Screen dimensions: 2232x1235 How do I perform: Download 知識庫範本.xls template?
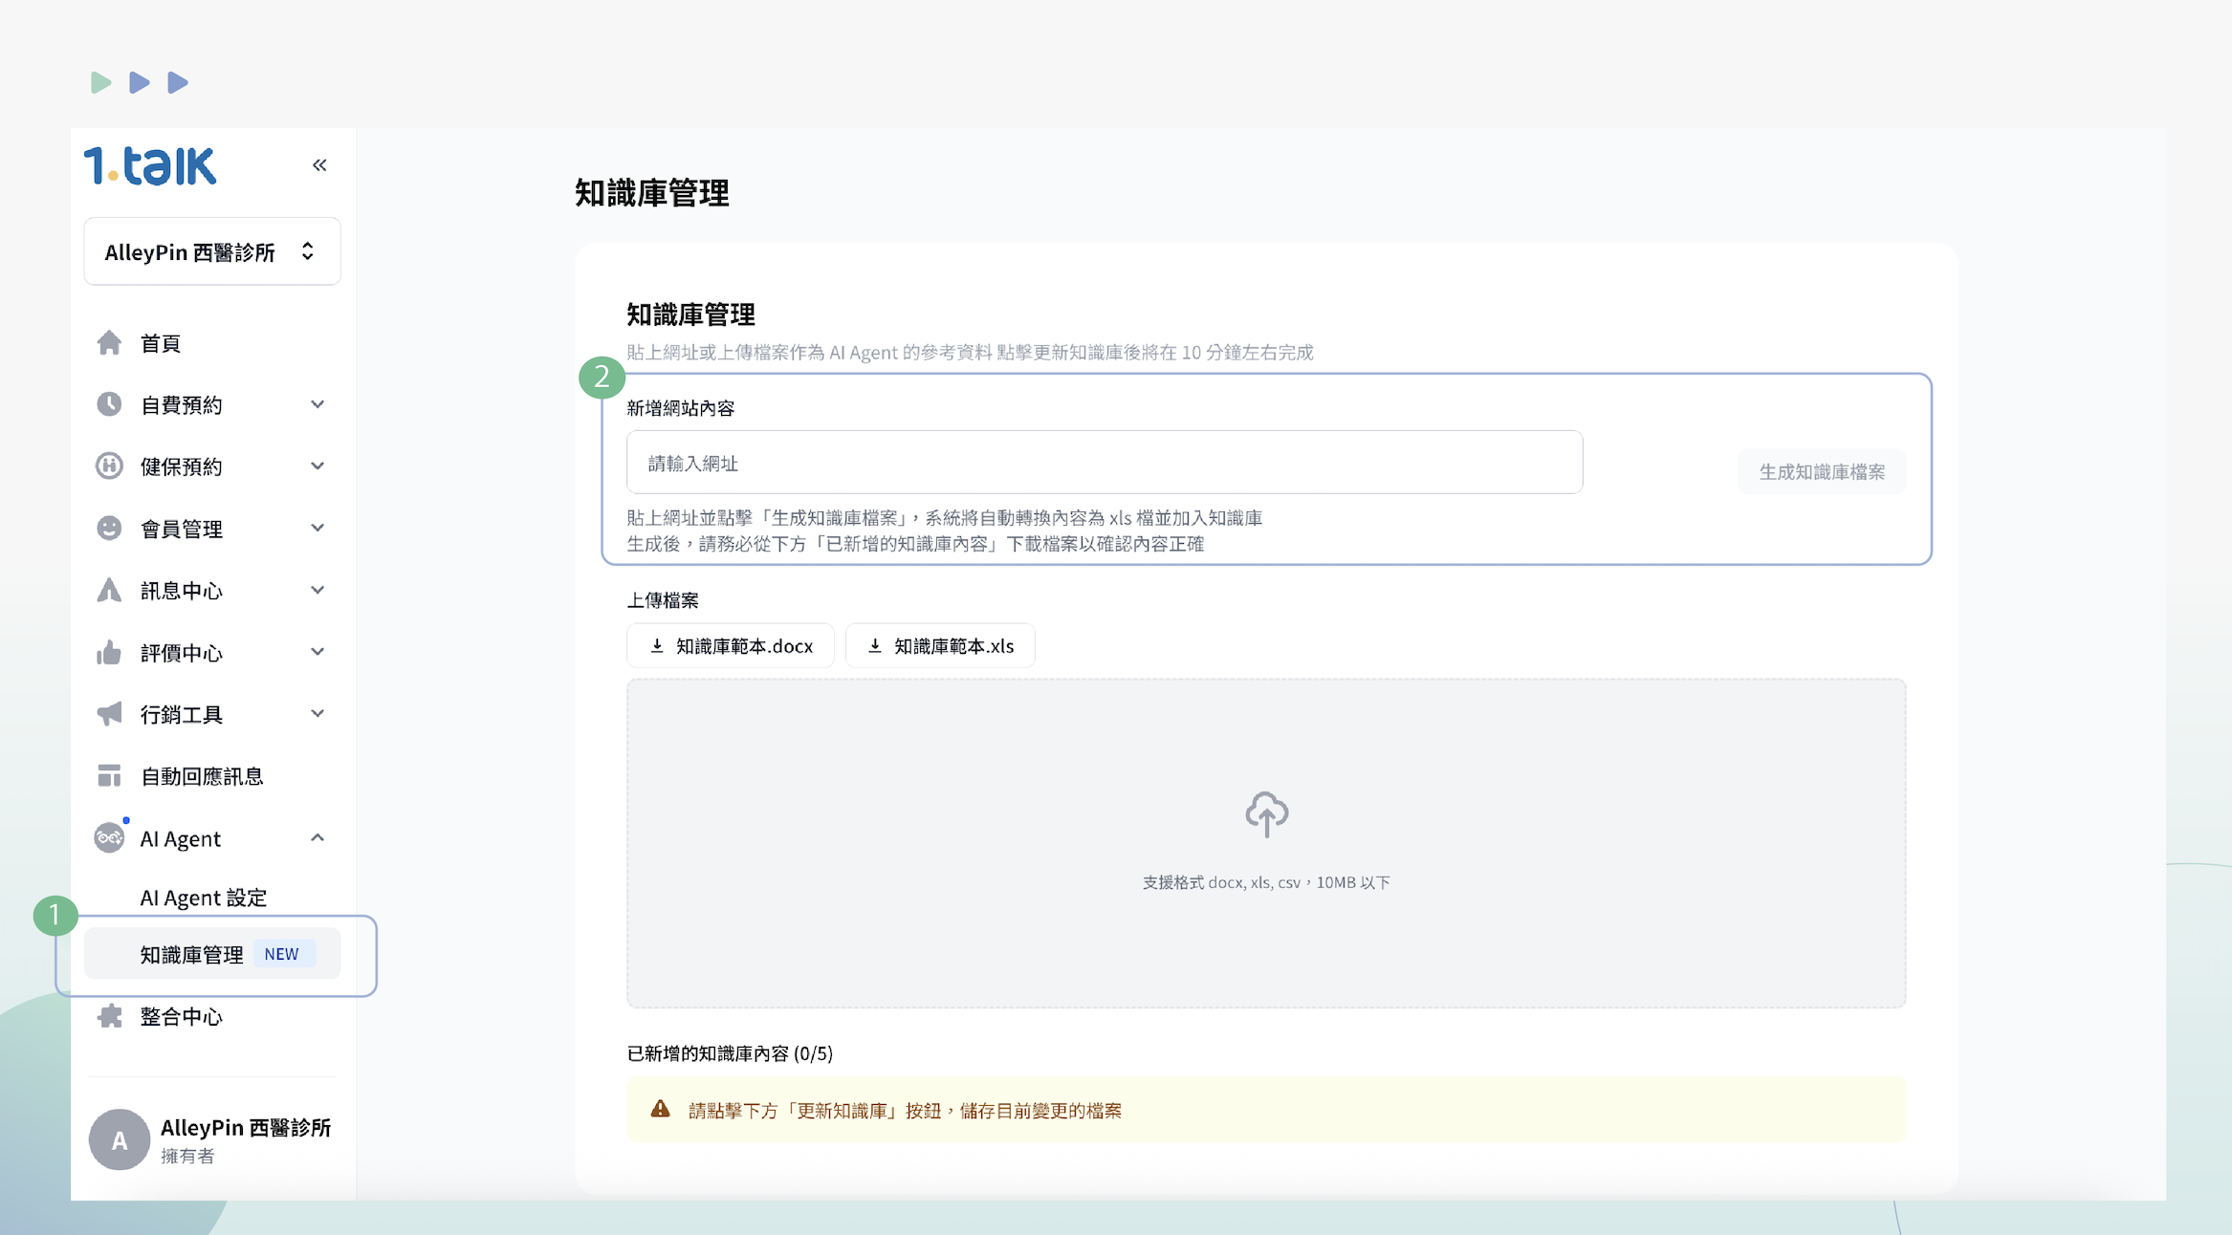coord(940,646)
